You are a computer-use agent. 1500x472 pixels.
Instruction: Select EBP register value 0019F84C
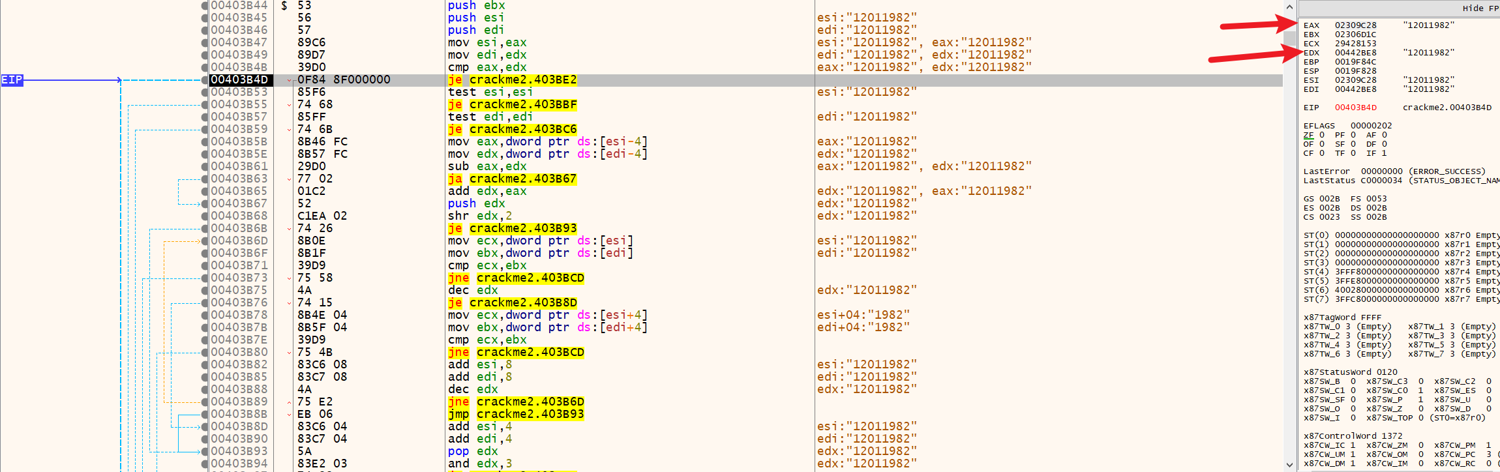pos(1355,62)
